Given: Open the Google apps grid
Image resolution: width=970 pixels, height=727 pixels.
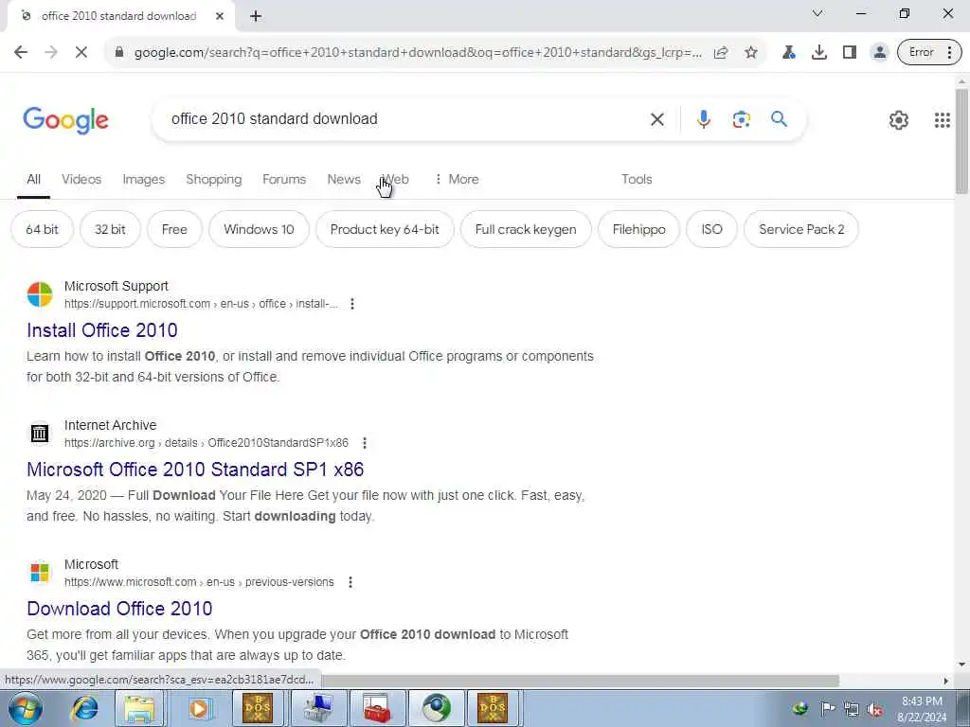Looking at the screenshot, I should pos(942,120).
